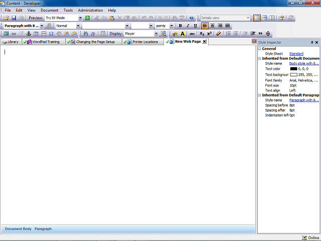
Task: Collapse Inherited from Default Document section
Action: pos(259,59)
